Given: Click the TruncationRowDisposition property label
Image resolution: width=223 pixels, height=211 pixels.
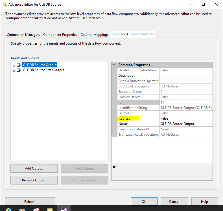Looking at the screenshot, I should click(x=138, y=135).
